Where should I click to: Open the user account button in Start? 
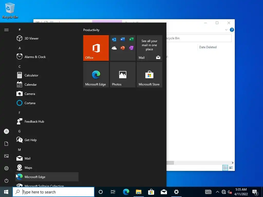[6, 131]
